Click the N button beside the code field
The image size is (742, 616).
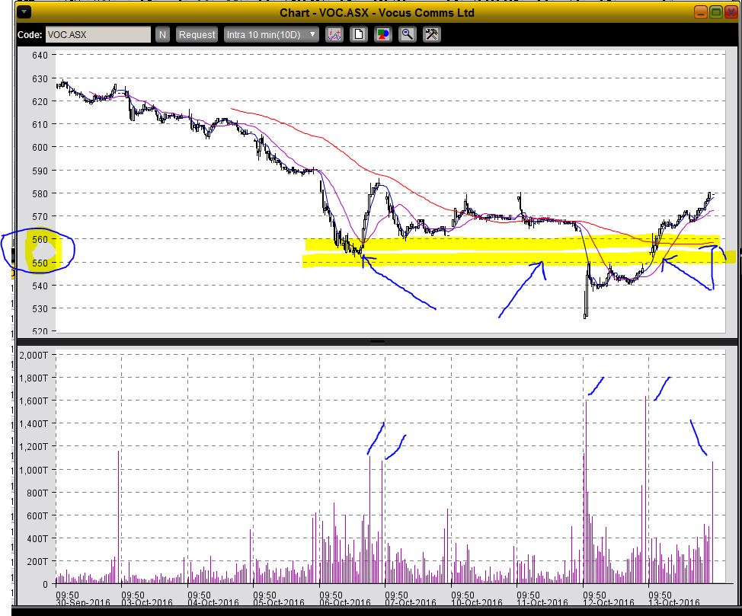pyautogui.click(x=162, y=34)
